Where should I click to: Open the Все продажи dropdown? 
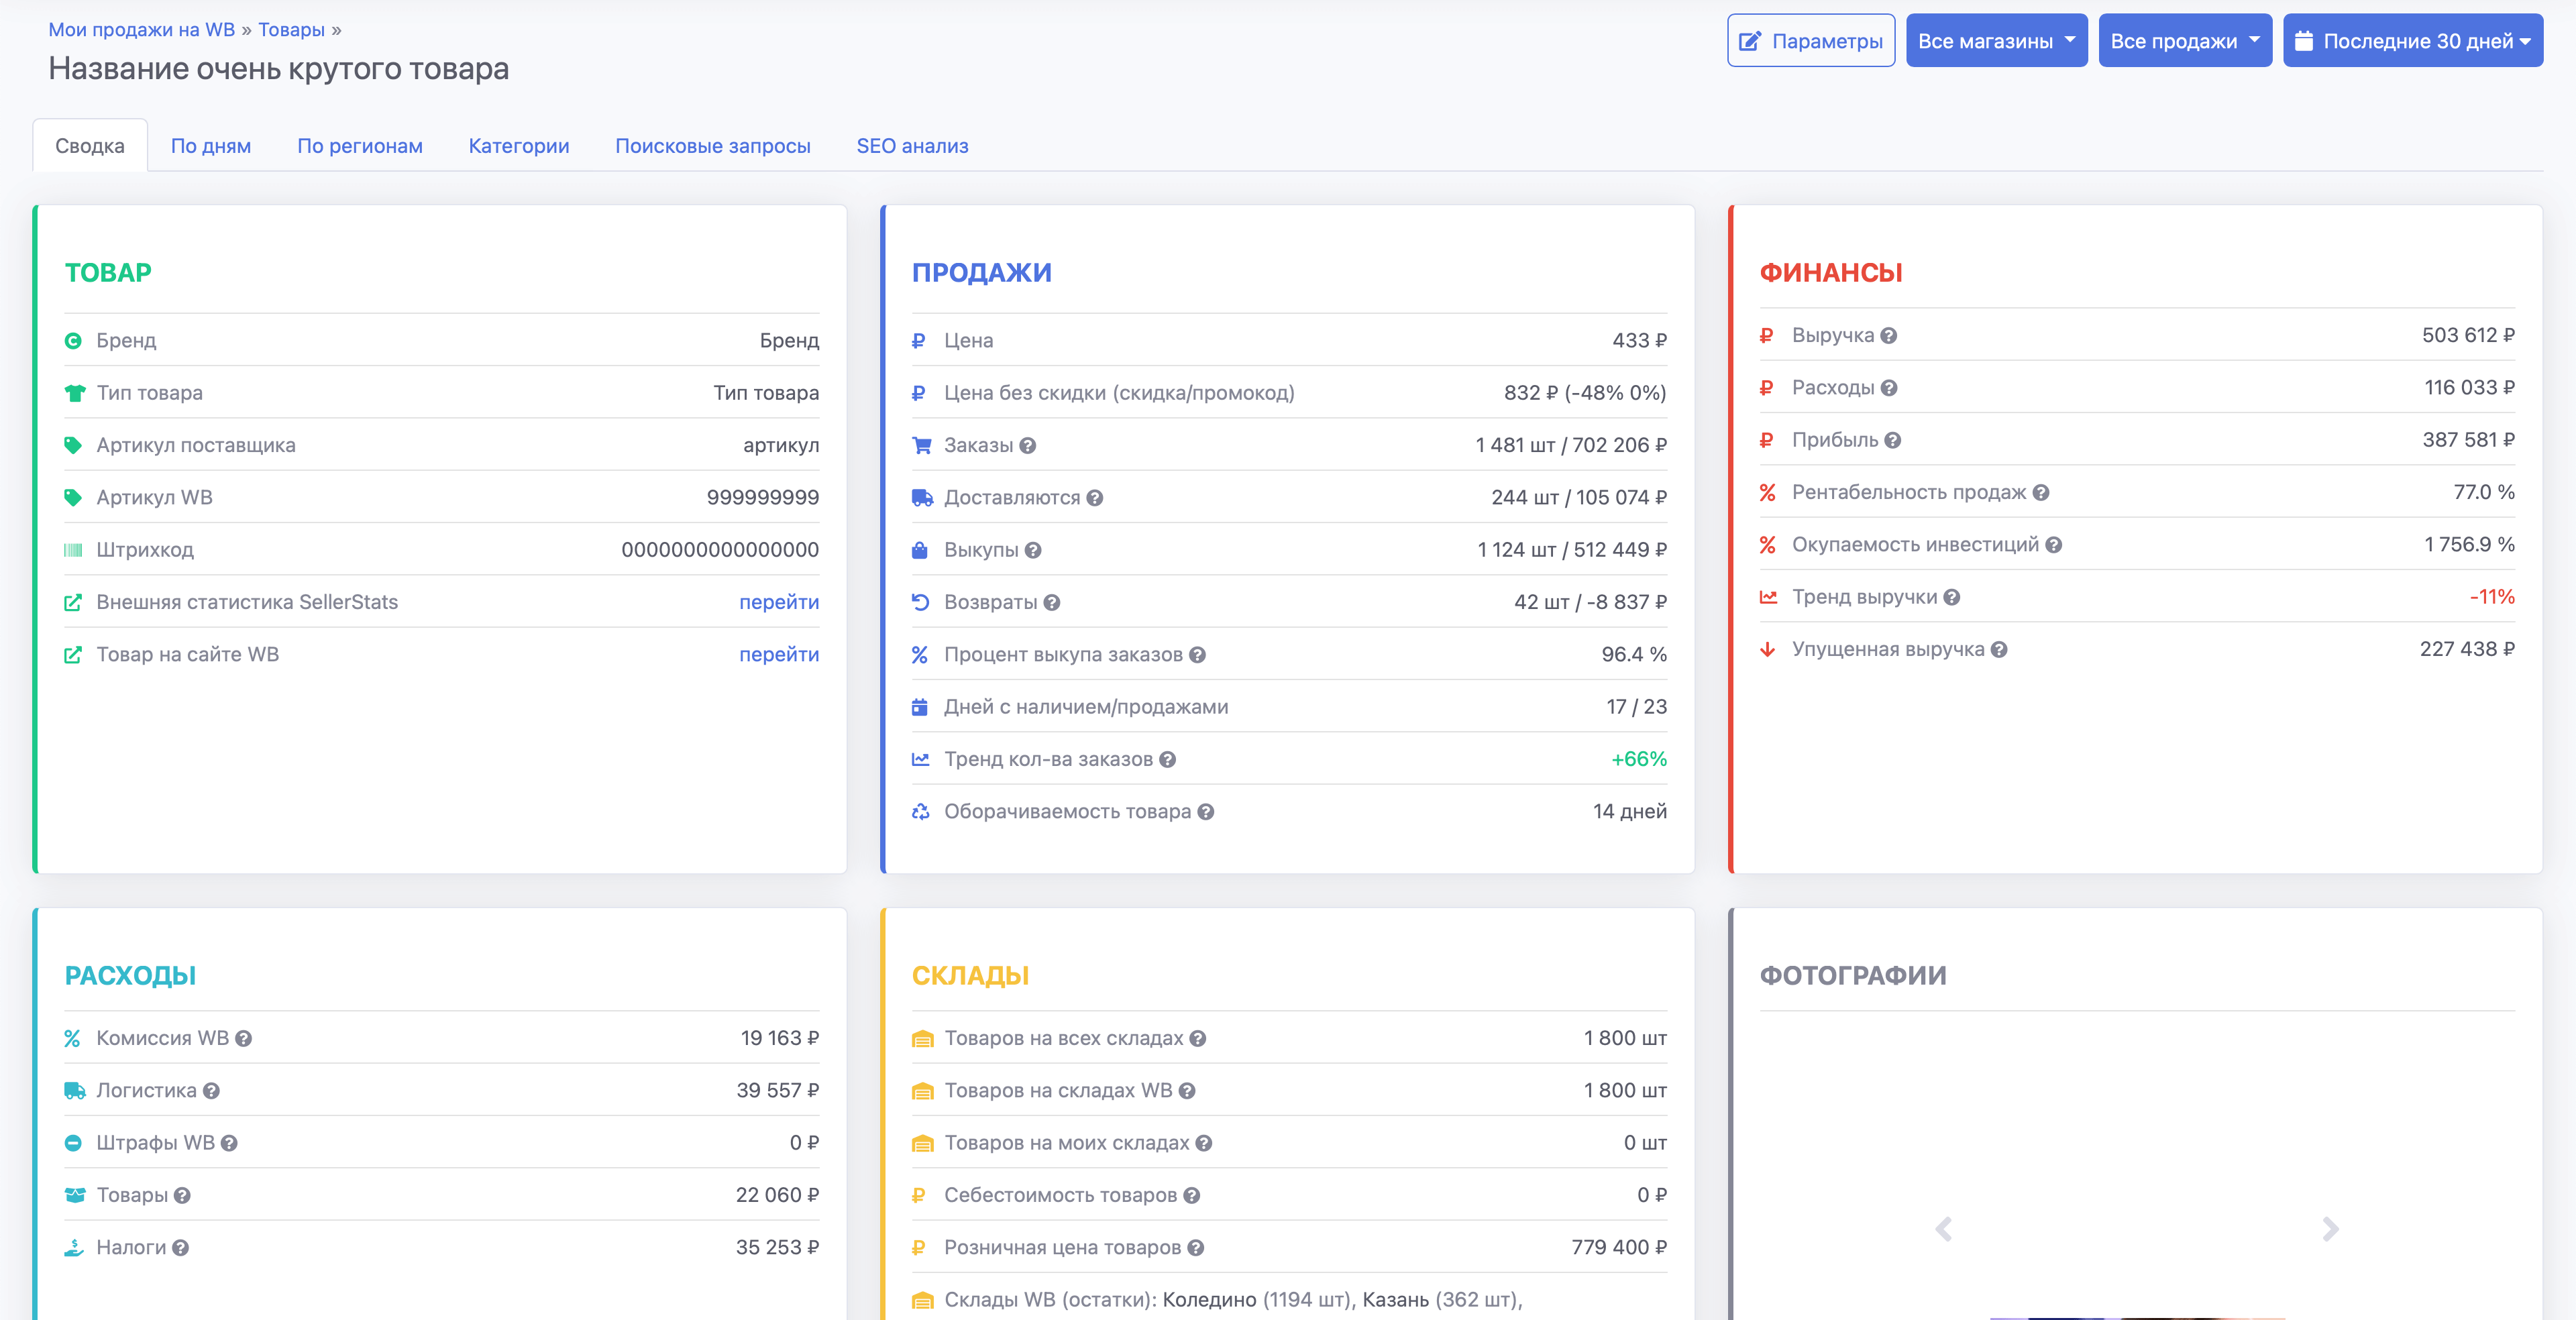(x=2185, y=40)
